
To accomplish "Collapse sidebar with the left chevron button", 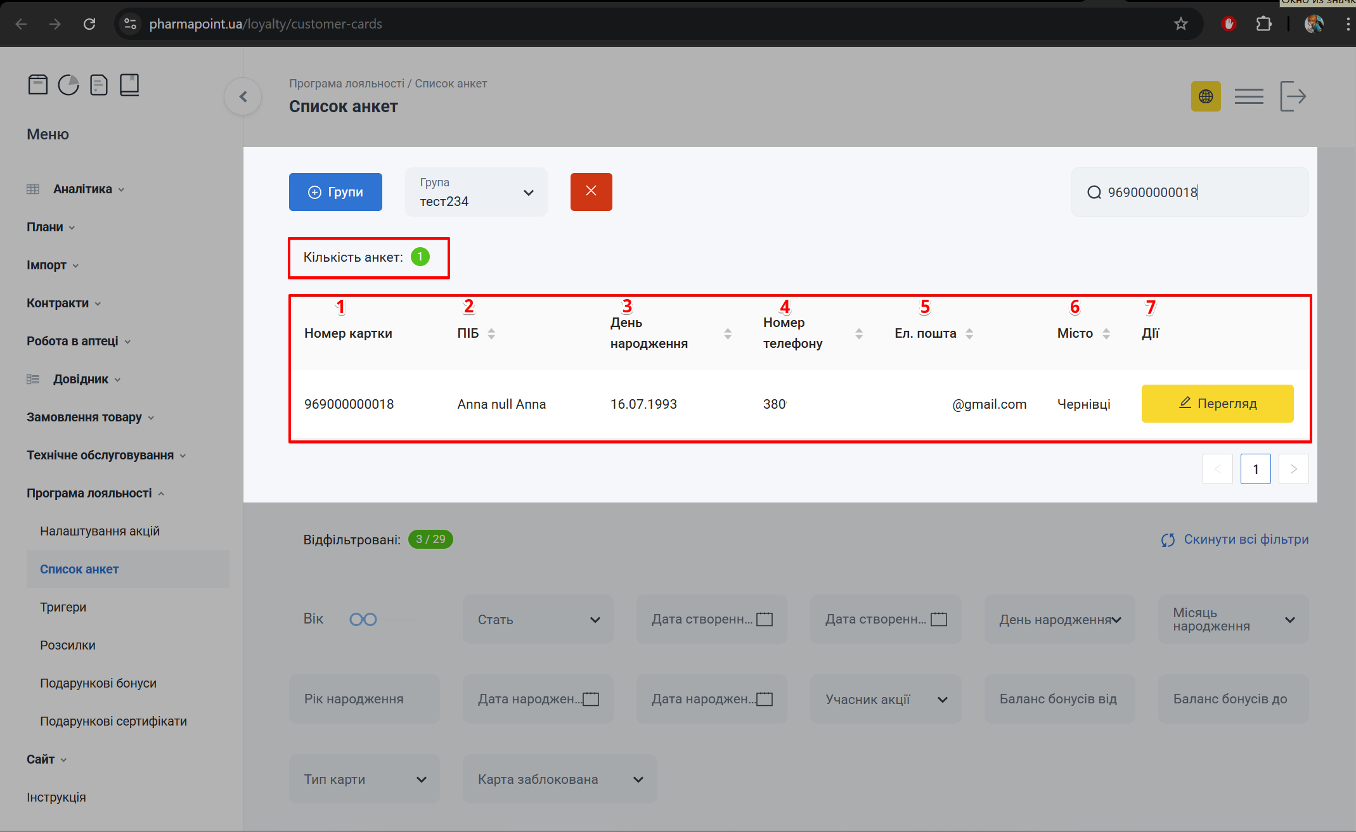I will [243, 96].
